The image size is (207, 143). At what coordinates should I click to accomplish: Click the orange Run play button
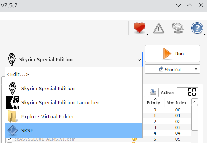[172, 54]
